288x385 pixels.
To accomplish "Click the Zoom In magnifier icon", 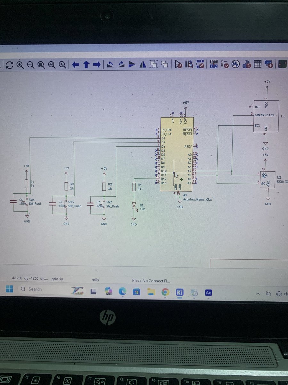I will tap(20, 65).
